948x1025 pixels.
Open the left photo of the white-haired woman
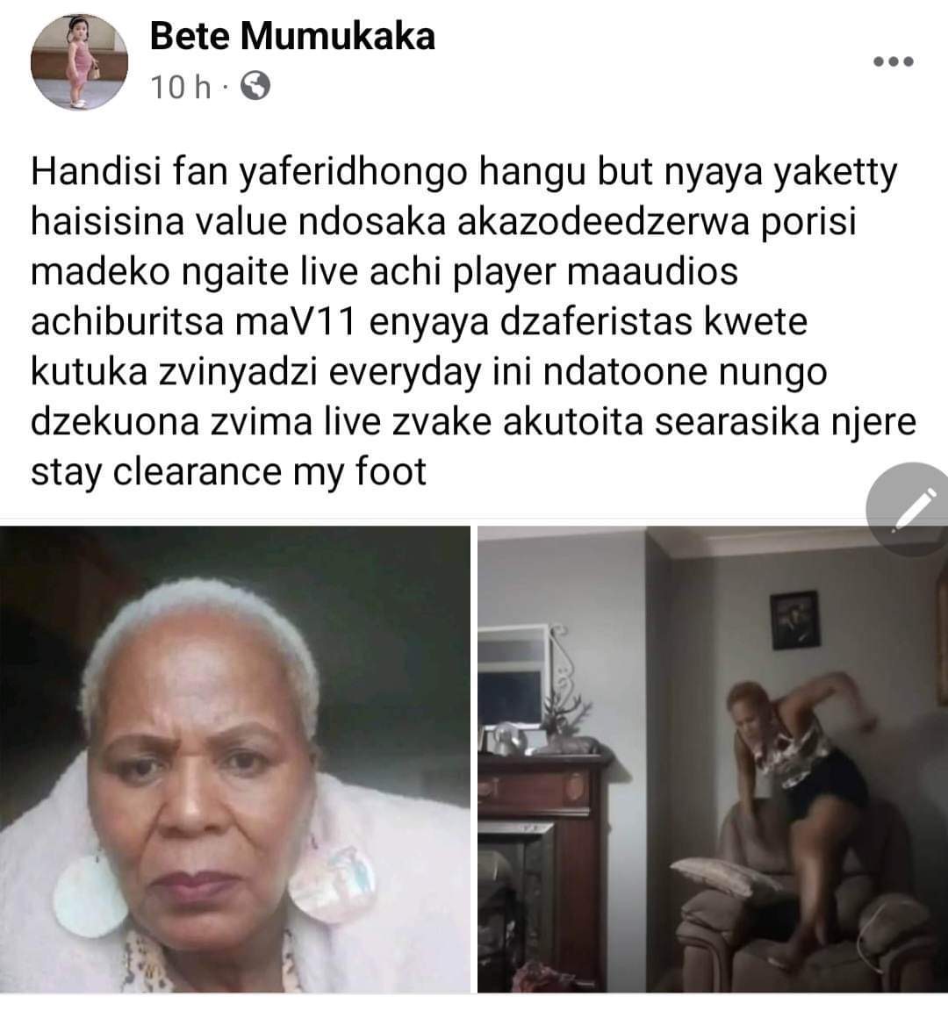point(234,759)
